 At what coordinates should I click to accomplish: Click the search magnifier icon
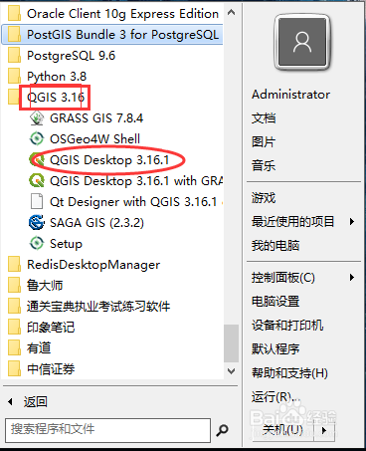pyautogui.click(x=222, y=430)
